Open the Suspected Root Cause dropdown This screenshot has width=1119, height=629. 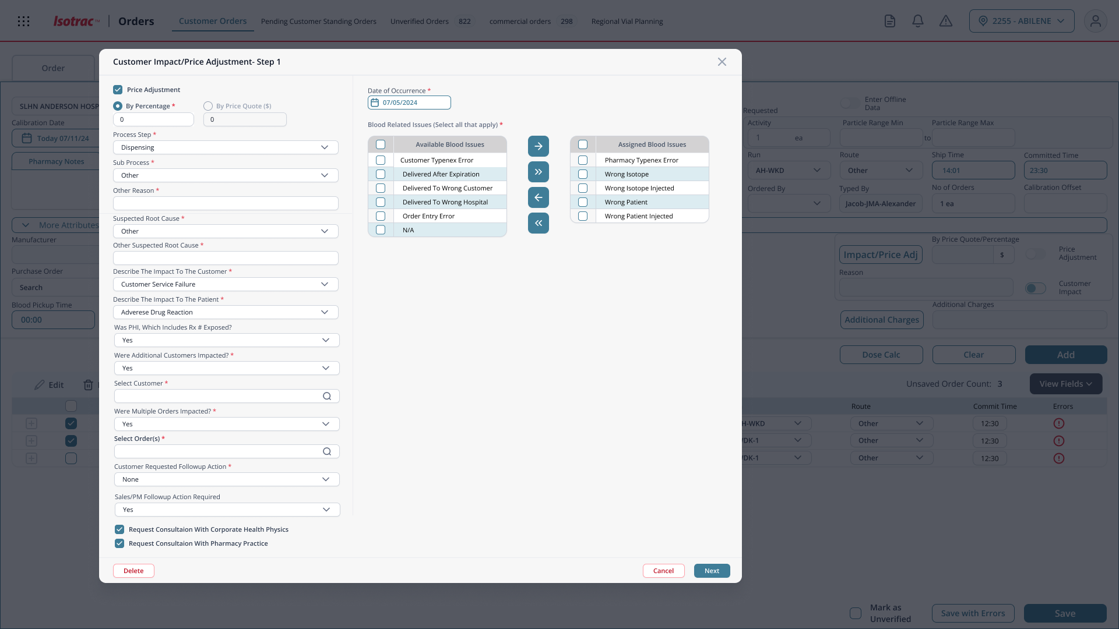(x=226, y=231)
